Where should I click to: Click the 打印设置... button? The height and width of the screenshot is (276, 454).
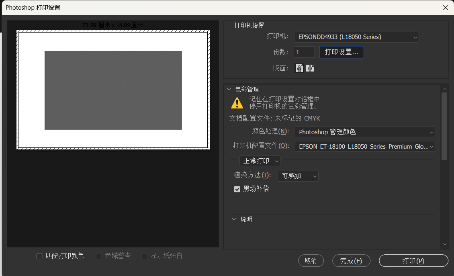(342, 52)
